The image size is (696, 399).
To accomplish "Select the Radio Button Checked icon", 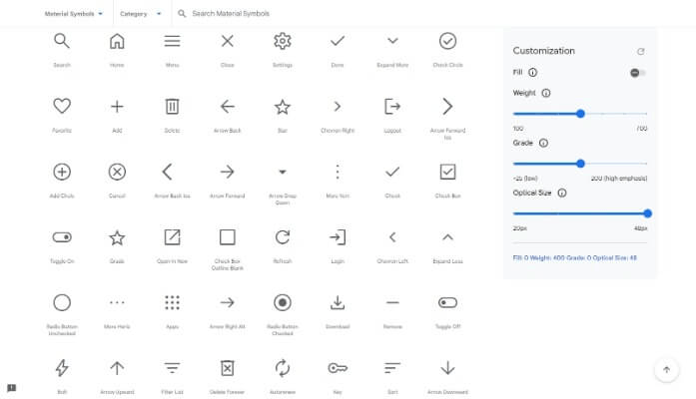I will [283, 302].
